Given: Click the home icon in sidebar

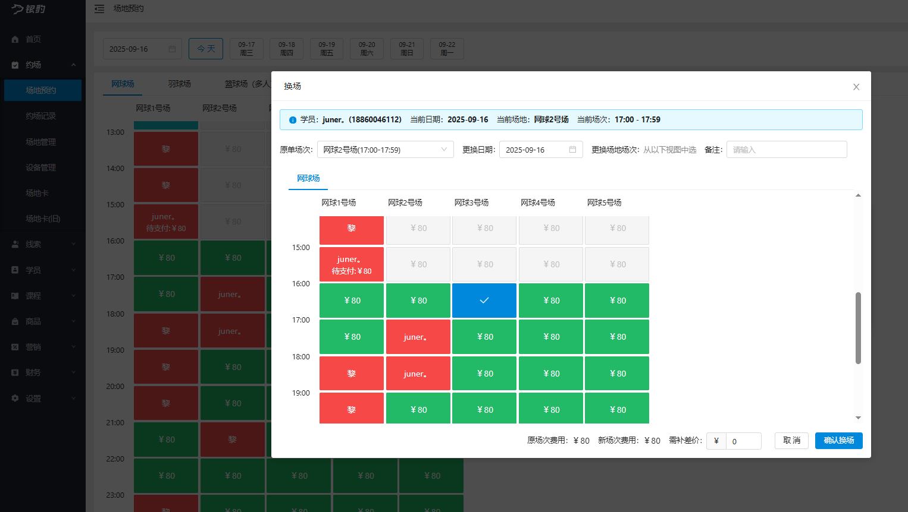Looking at the screenshot, I should (15, 39).
